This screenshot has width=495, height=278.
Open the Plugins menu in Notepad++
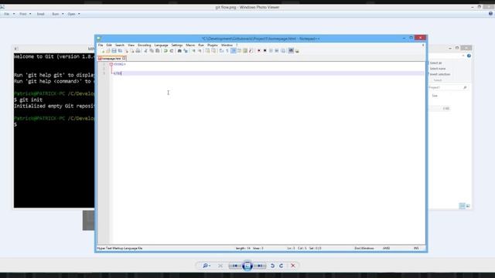pos(212,45)
